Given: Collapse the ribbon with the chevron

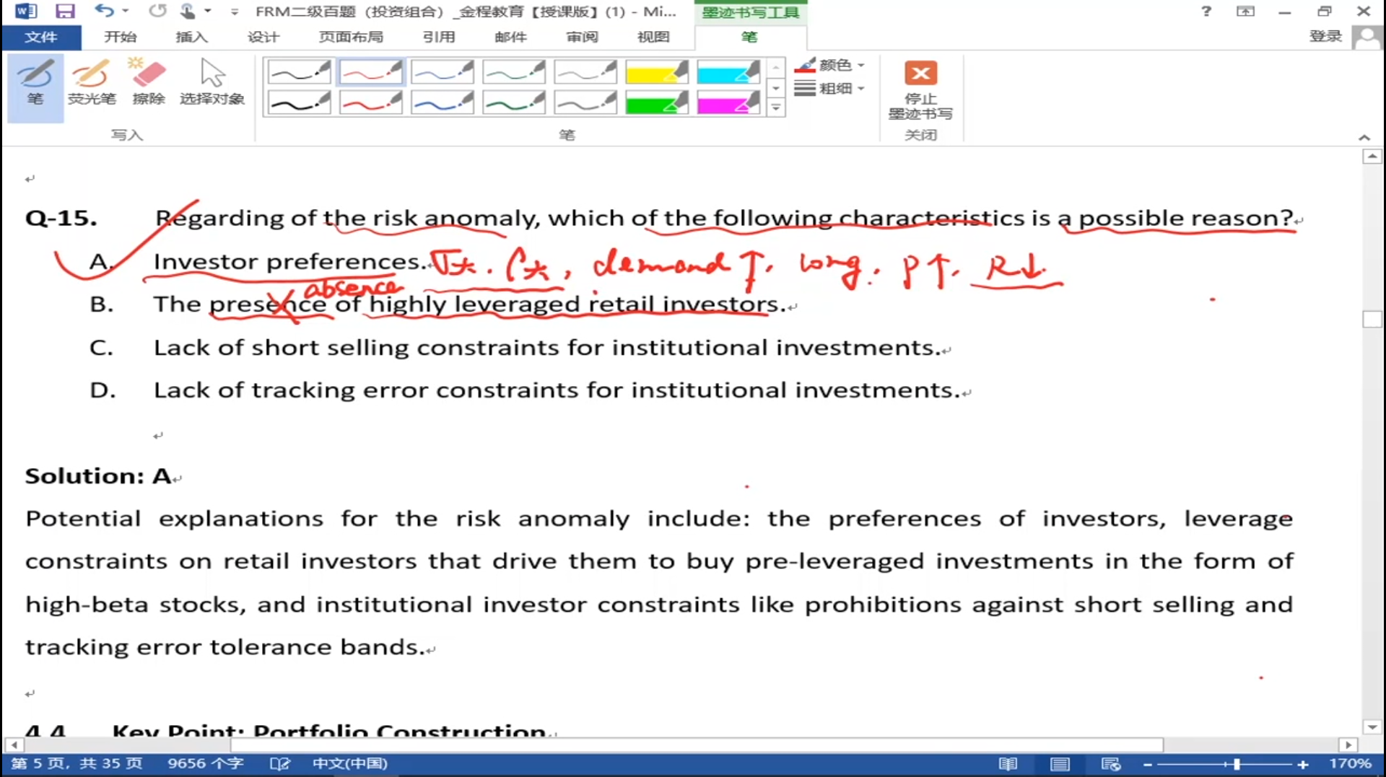Looking at the screenshot, I should pyautogui.click(x=1364, y=137).
